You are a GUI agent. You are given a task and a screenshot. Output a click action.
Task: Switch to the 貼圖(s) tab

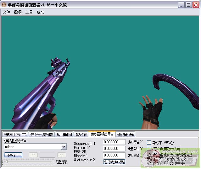click(x=64, y=135)
